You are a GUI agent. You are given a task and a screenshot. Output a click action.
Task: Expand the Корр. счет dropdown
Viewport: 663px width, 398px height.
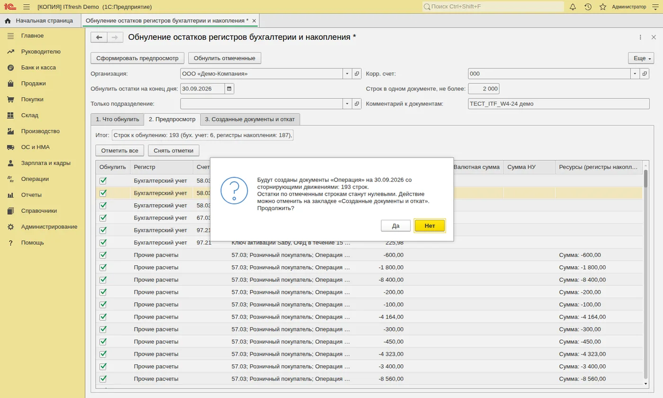pos(635,74)
